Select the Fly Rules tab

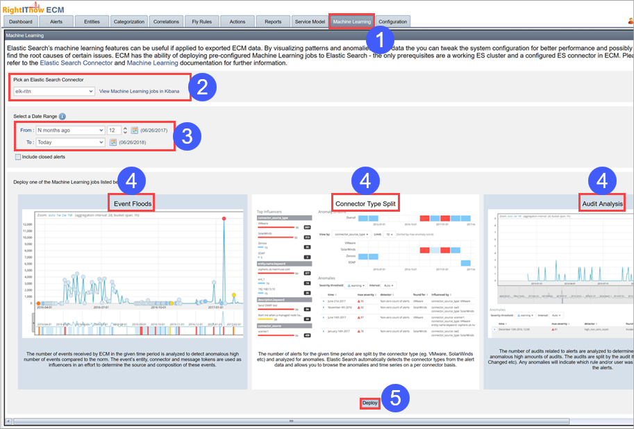(x=202, y=22)
